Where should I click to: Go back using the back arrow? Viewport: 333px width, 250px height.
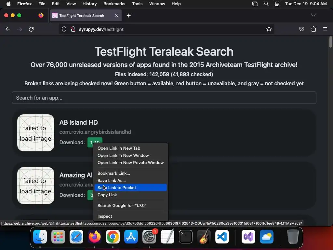pyautogui.click(x=8, y=29)
